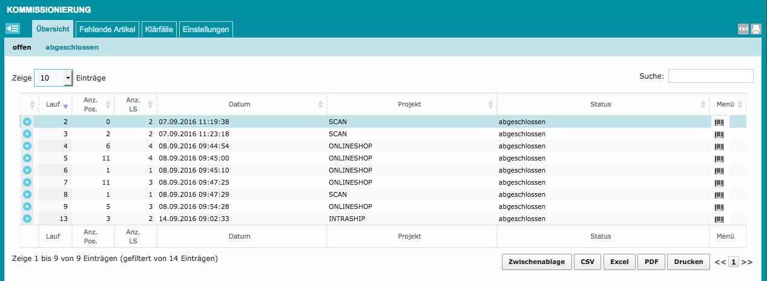Open run 2 with its blue arrow icon
767x281 pixels.
click(27, 122)
